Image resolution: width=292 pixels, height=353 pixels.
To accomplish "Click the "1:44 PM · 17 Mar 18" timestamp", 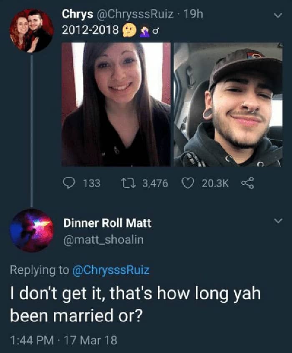I will pyautogui.click(x=63, y=340).
